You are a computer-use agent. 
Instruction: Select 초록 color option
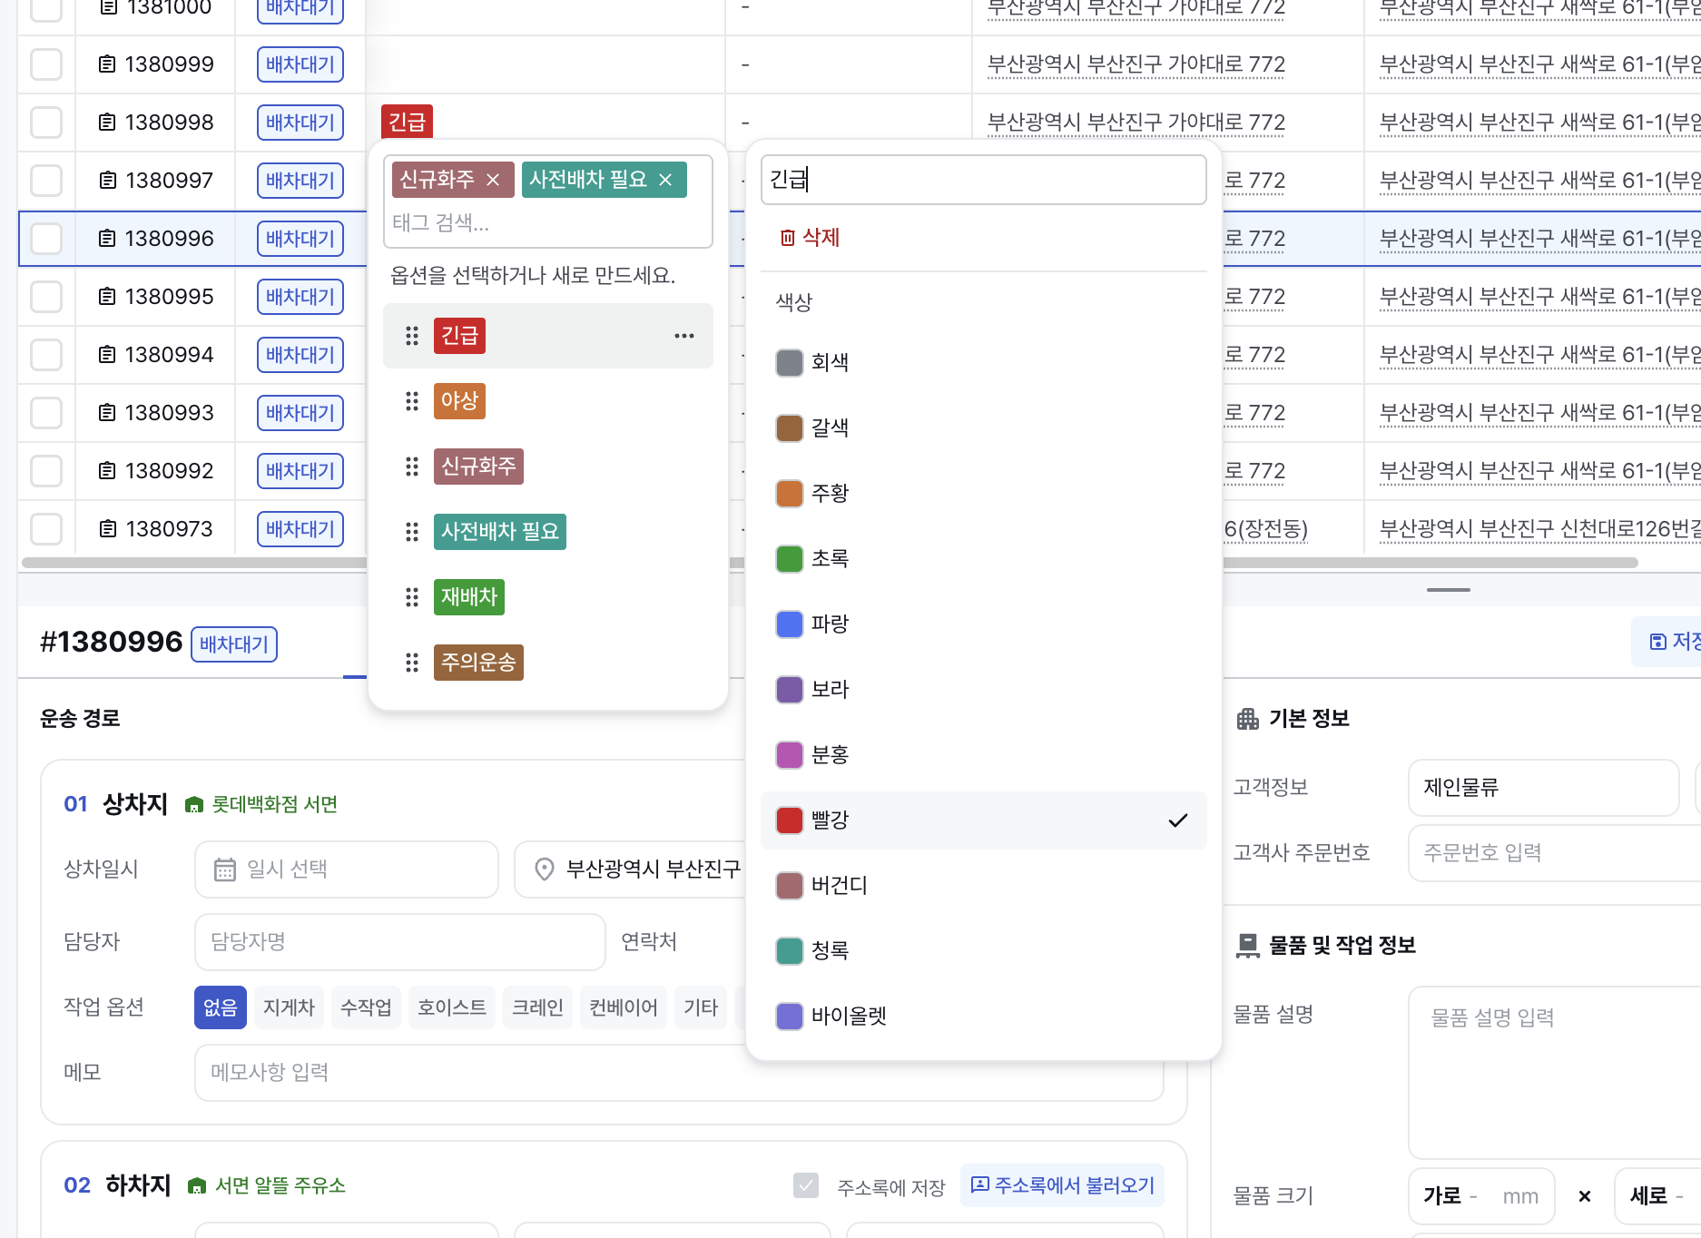[984, 559]
